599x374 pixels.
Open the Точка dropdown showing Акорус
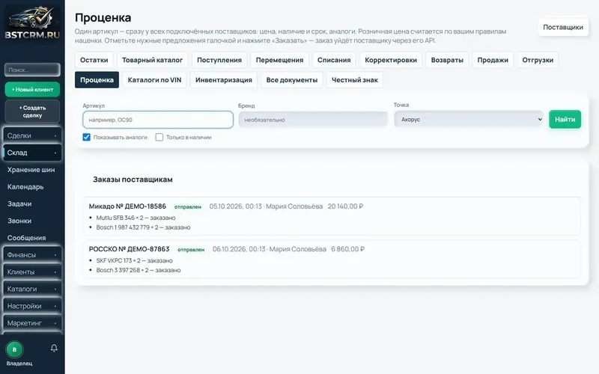point(469,119)
